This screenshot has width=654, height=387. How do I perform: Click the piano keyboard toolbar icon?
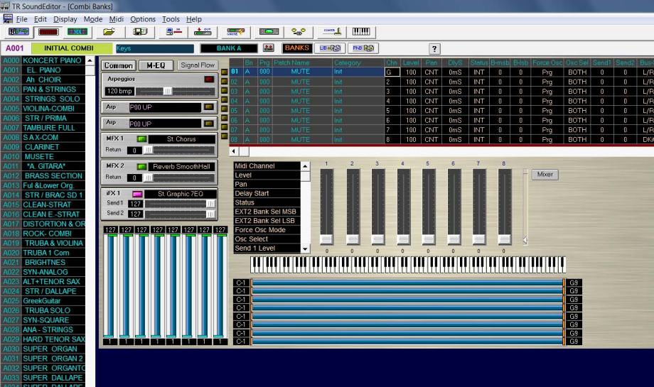(x=361, y=32)
